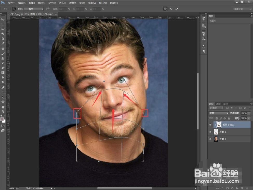Viewport: 253px width, 190px height.
Task: Click the canvas vertical scrollbar
Action: [x=198, y=101]
